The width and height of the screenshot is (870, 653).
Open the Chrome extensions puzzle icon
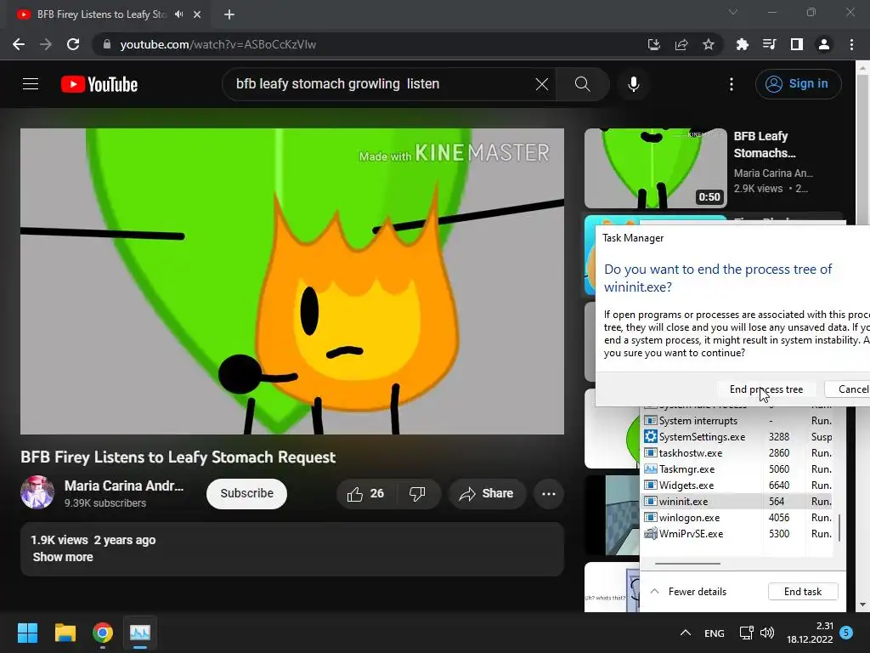coord(742,44)
